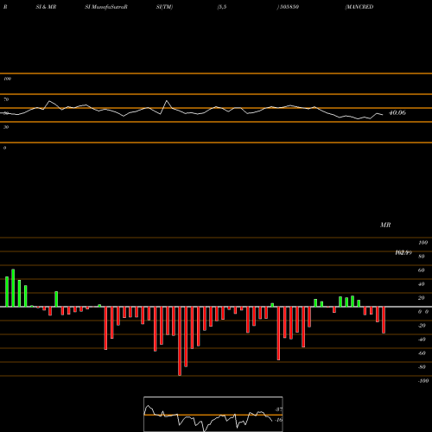The height and width of the screenshot is (432, 432).
Task: Click the deepest red bar reaching -100
Action: (x=180, y=341)
